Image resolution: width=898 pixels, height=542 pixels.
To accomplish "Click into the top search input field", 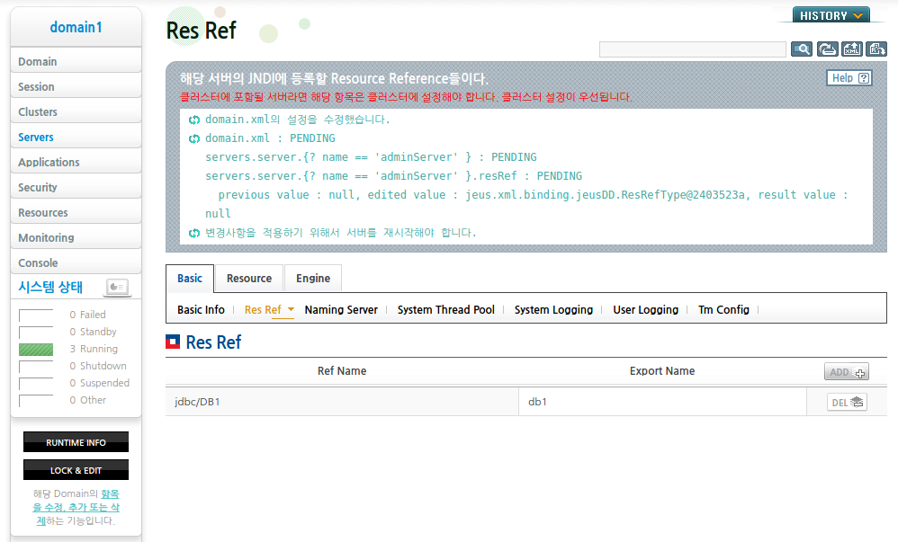I will pyautogui.click(x=693, y=49).
